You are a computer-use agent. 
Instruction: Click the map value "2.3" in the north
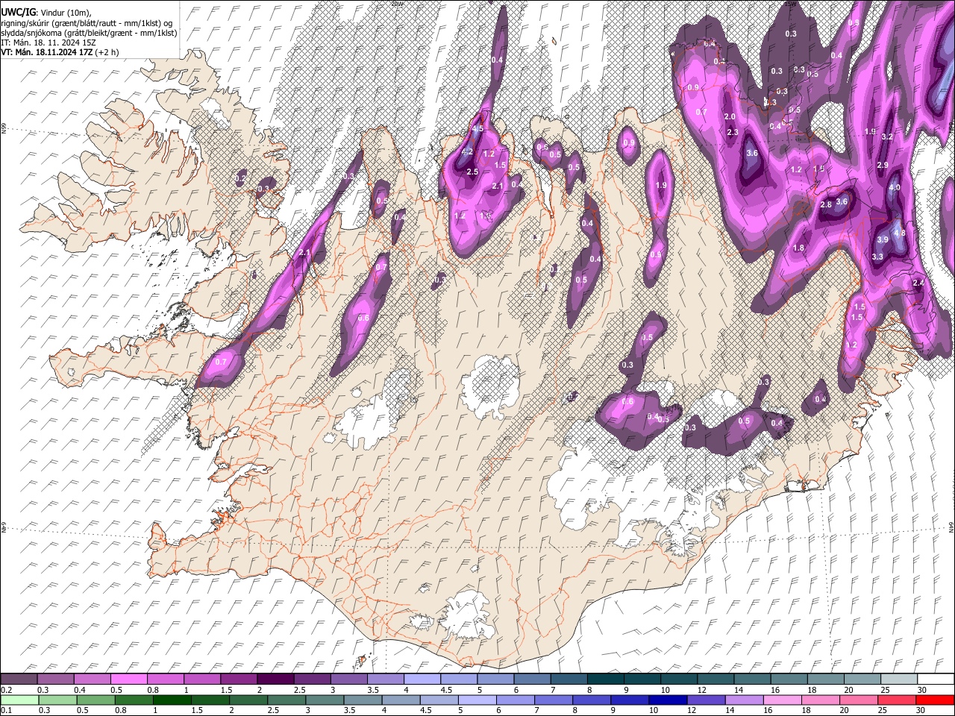pyautogui.click(x=732, y=132)
